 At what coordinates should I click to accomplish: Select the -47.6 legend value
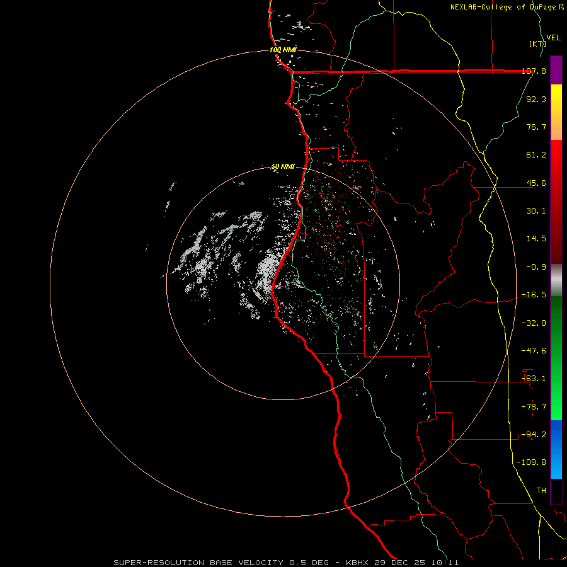pyautogui.click(x=534, y=351)
